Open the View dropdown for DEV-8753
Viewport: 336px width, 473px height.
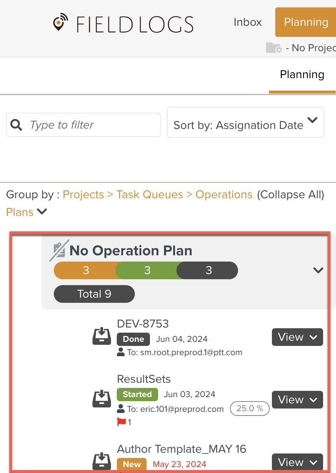point(297,337)
